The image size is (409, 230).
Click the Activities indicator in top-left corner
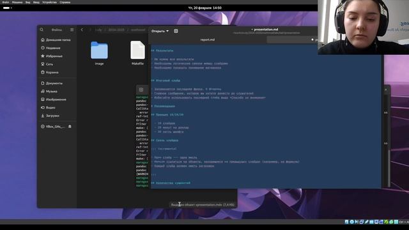7,8
